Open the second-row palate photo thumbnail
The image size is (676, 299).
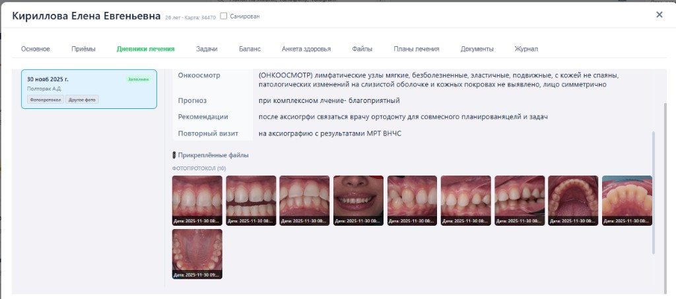(197, 253)
